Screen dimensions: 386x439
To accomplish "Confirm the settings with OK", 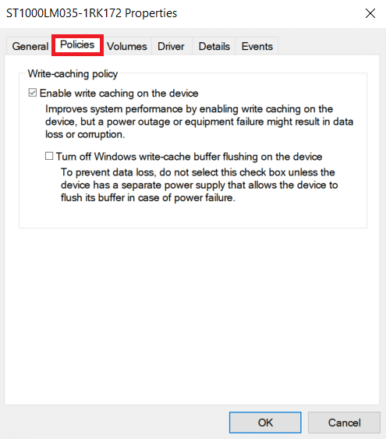I will pyautogui.click(x=265, y=423).
